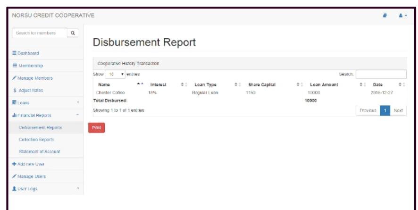Select Disbursement Reports in sidebar
This screenshot has width=418, height=210.
click(46, 127)
